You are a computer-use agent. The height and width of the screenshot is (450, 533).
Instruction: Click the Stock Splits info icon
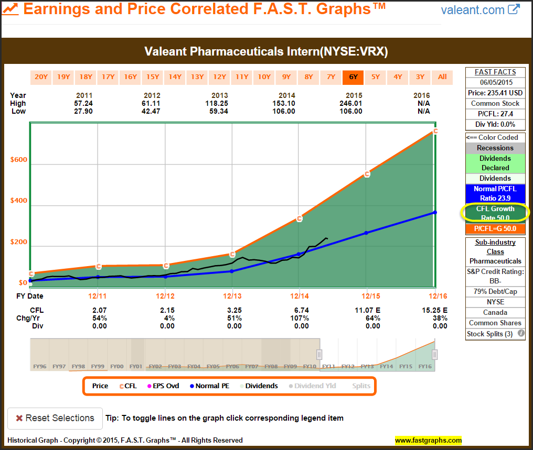[x=521, y=333]
